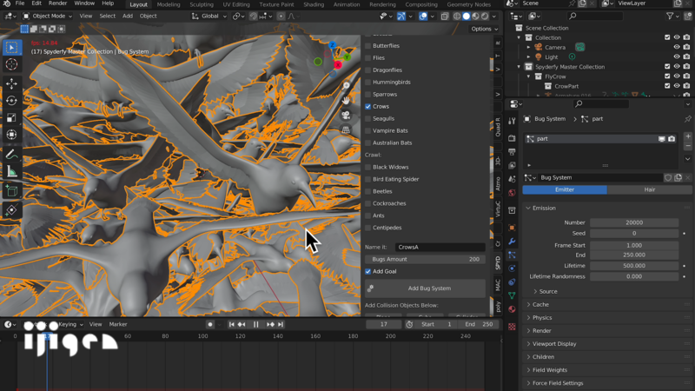Uncheck the Add Goal checkbox
Image resolution: width=695 pixels, height=391 pixels.
367,271
